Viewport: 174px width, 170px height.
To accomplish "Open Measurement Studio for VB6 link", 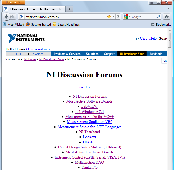I will [90, 122].
